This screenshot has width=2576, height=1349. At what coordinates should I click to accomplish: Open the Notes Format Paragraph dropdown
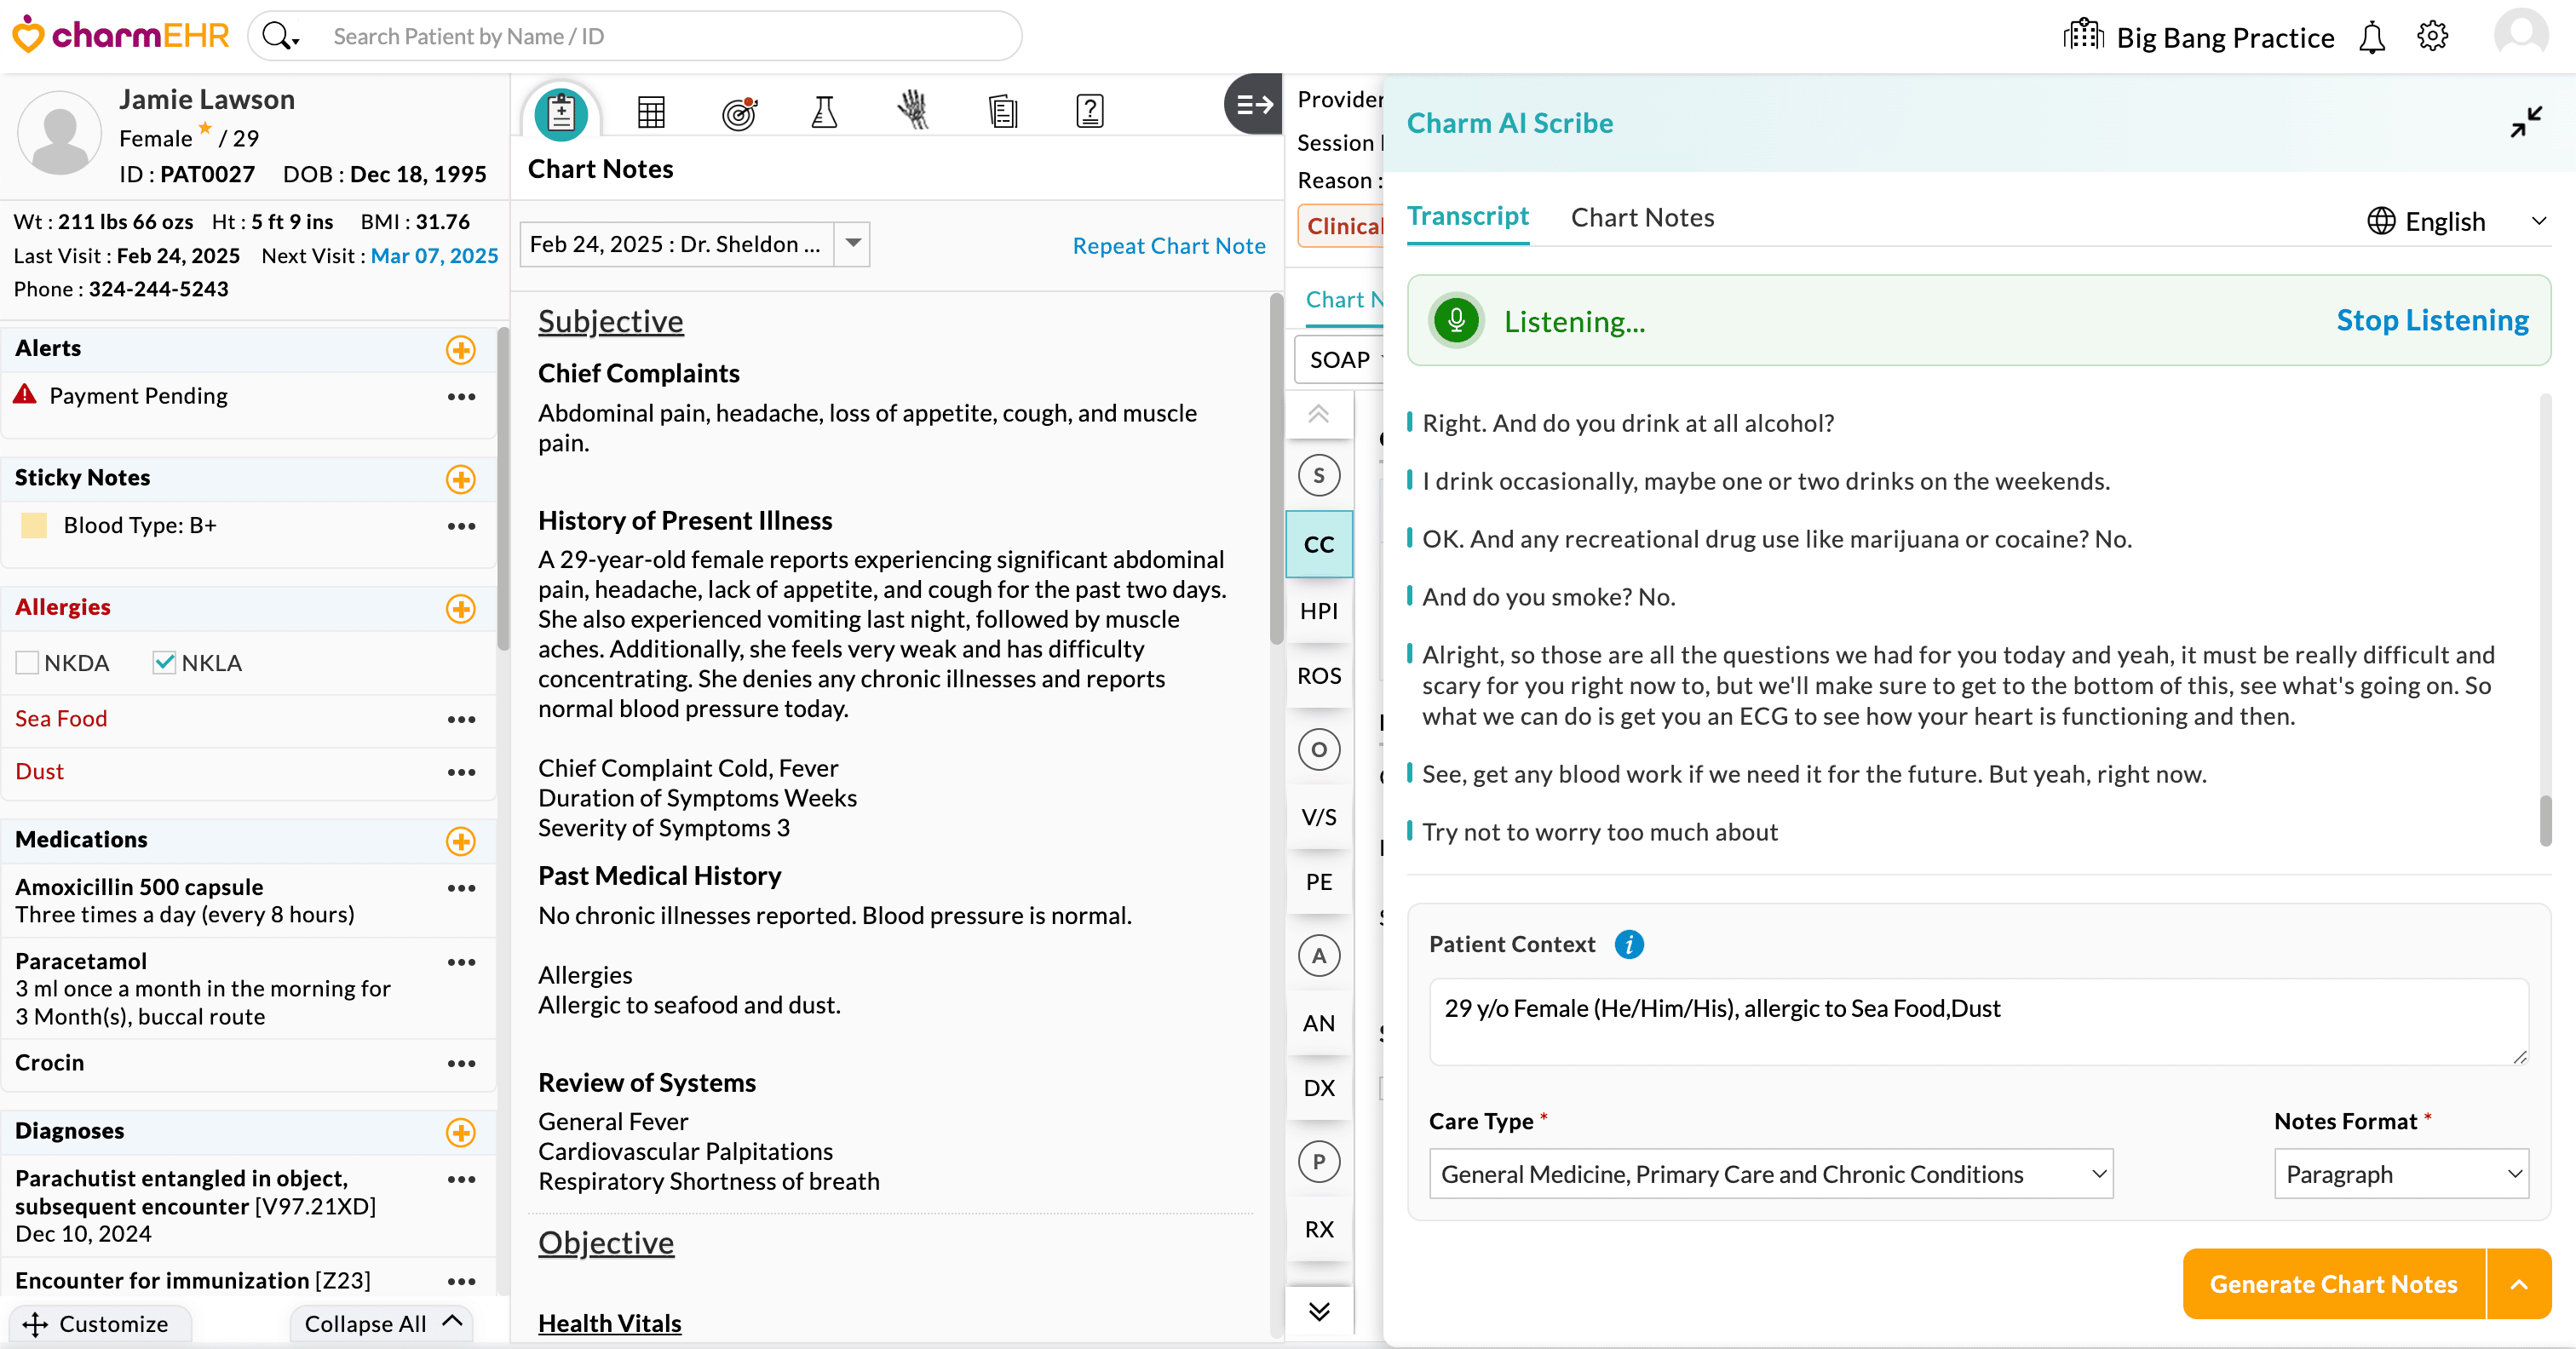2400,1174
